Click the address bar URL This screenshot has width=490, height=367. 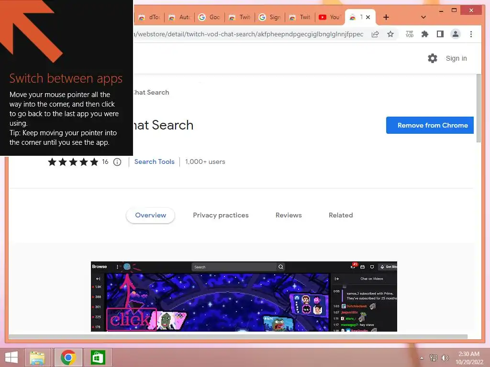tap(249, 34)
